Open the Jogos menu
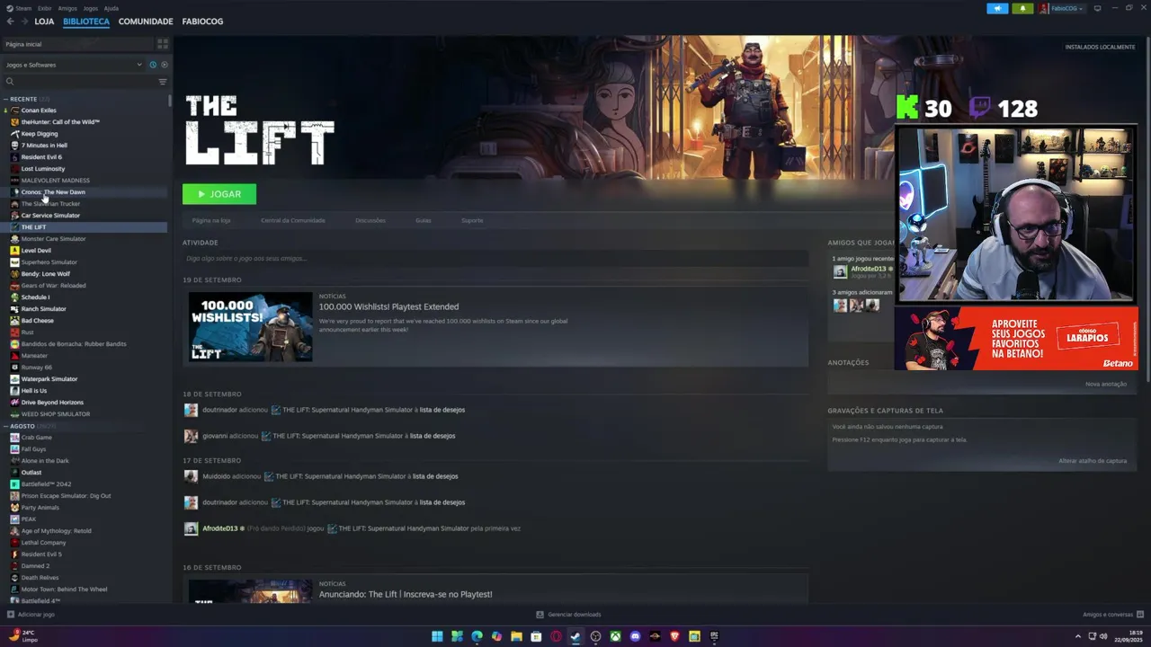 (90, 8)
